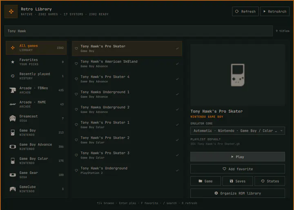Toggle favorite heart for Tony Hawks Underground 1

[76, 94]
